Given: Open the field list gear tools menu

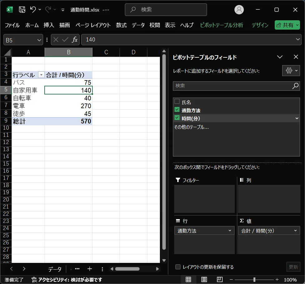Looking at the screenshot, I should 291,70.
